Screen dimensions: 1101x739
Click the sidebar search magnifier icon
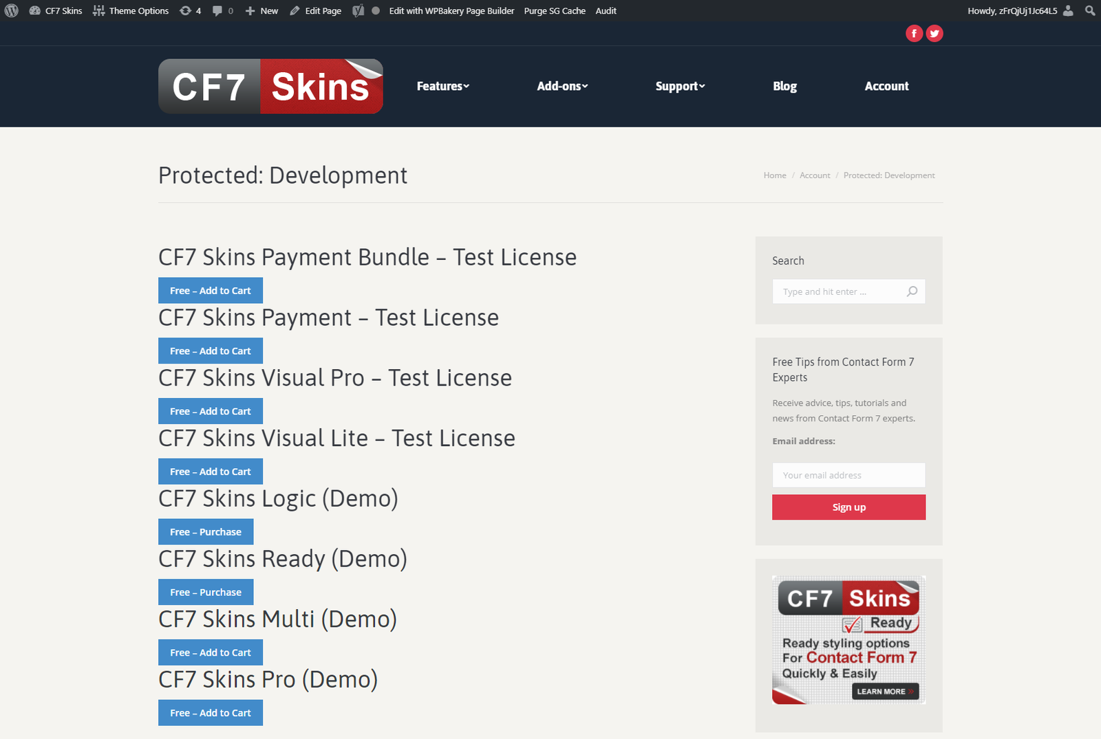912,291
